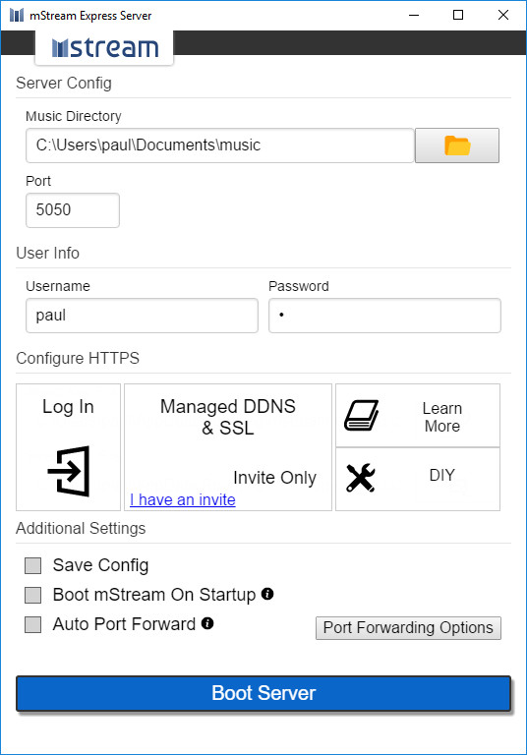
Task: Select the Managed DDNS & SSL tile
Action: pos(228,447)
